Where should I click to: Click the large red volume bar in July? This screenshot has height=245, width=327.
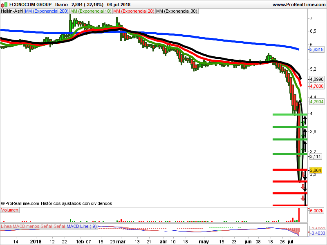299,215
